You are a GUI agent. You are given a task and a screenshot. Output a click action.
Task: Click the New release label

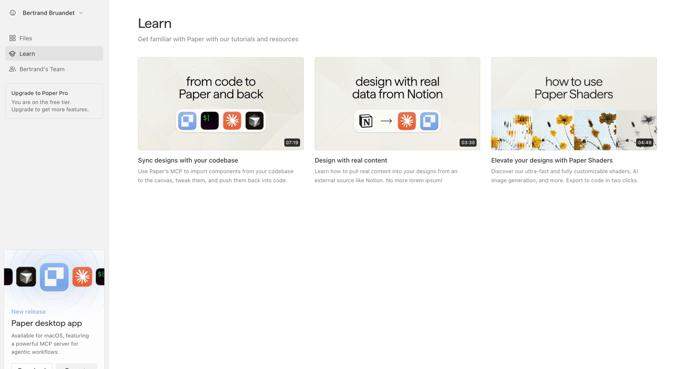29,311
